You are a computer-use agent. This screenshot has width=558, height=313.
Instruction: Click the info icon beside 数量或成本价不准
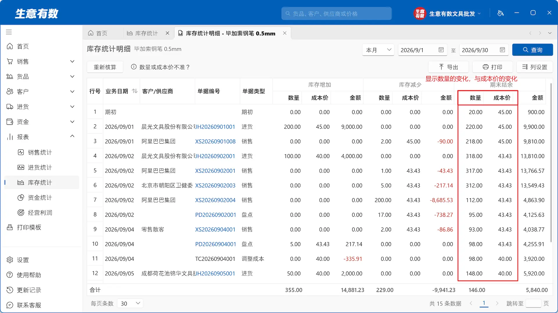[x=134, y=67]
